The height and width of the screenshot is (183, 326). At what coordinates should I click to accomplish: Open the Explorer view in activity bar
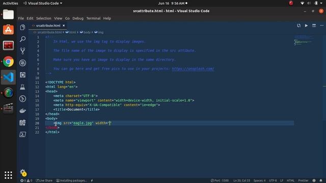[22, 27]
